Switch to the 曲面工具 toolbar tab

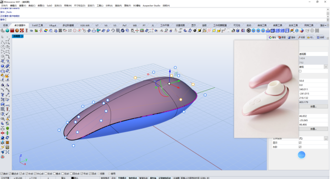[x=278, y=25]
